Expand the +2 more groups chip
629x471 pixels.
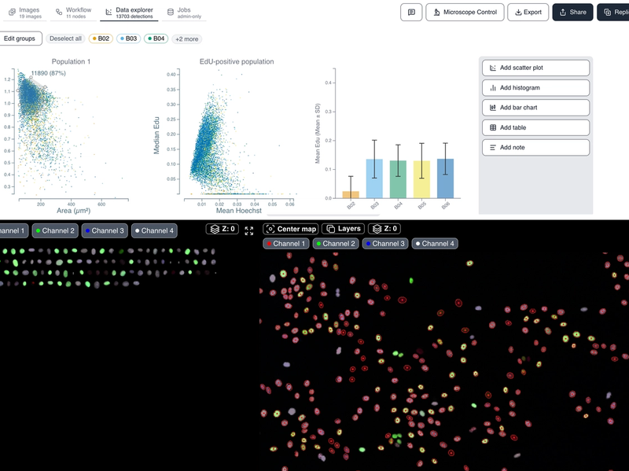tap(186, 39)
